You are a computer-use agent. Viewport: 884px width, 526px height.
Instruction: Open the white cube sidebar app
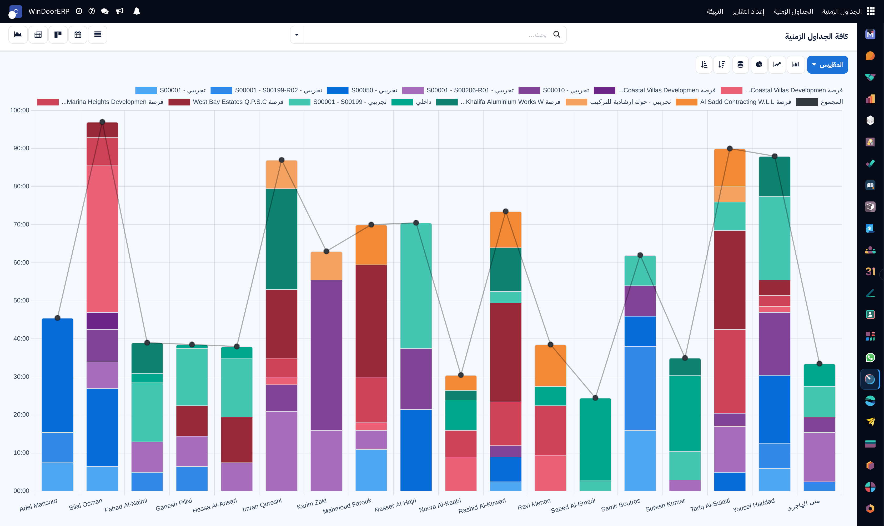pyautogui.click(x=870, y=120)
